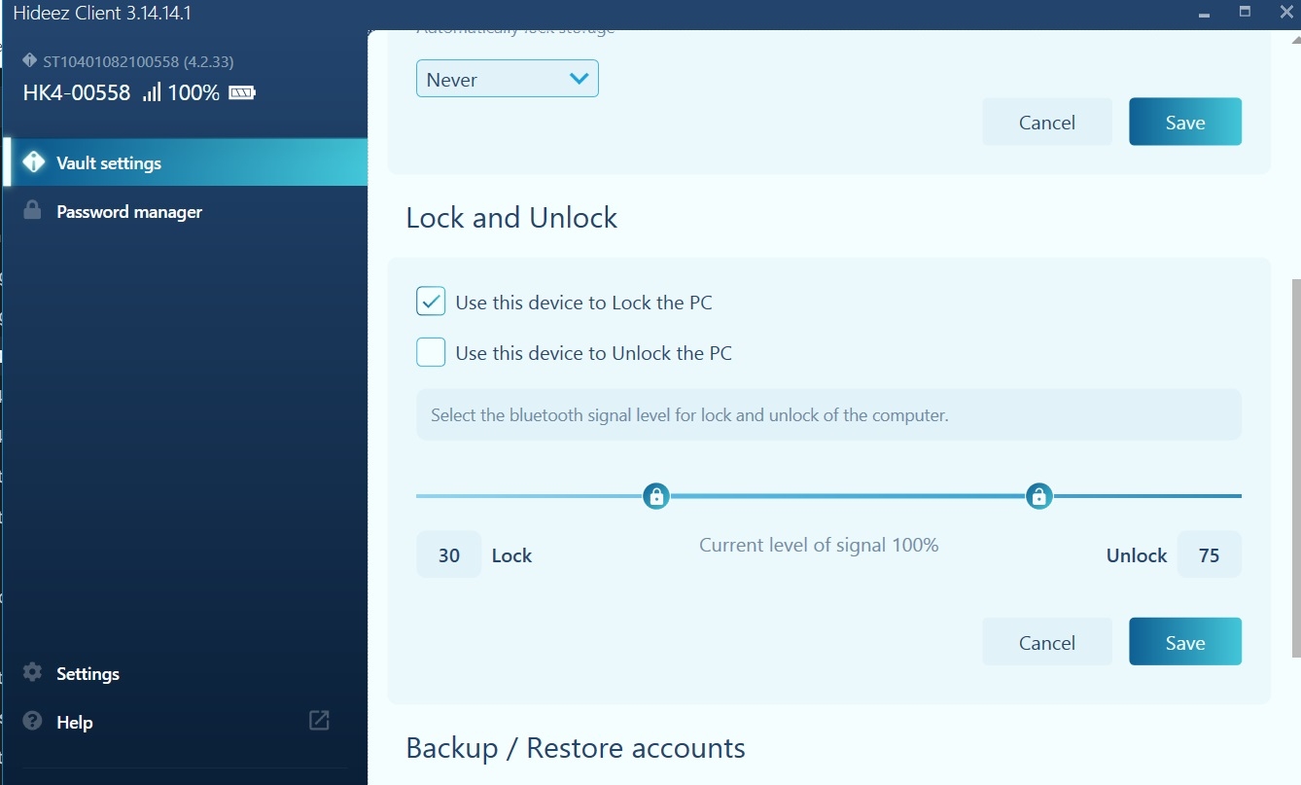The image size is (1301, 785).
Task: Open the automatically lock storage Never dropdown
Action: 507,80
